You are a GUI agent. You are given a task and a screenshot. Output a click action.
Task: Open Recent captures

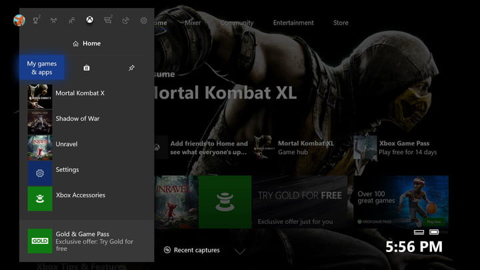click(x=192, y=250)
